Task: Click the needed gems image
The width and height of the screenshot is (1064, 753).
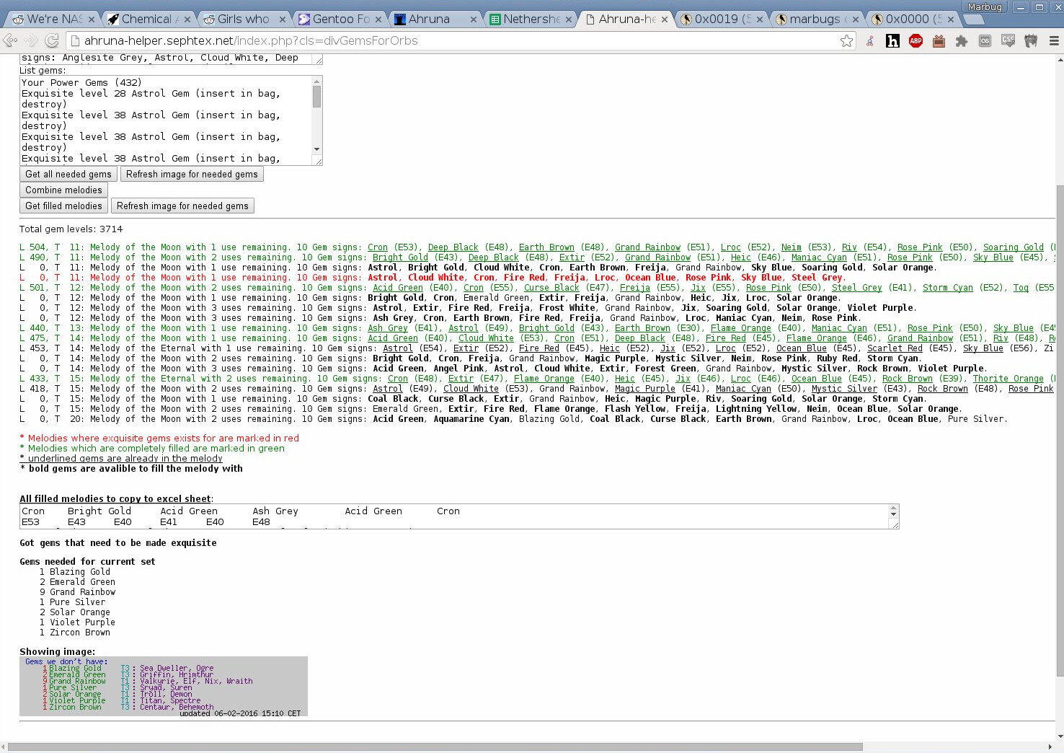Action: click(164, 686)
